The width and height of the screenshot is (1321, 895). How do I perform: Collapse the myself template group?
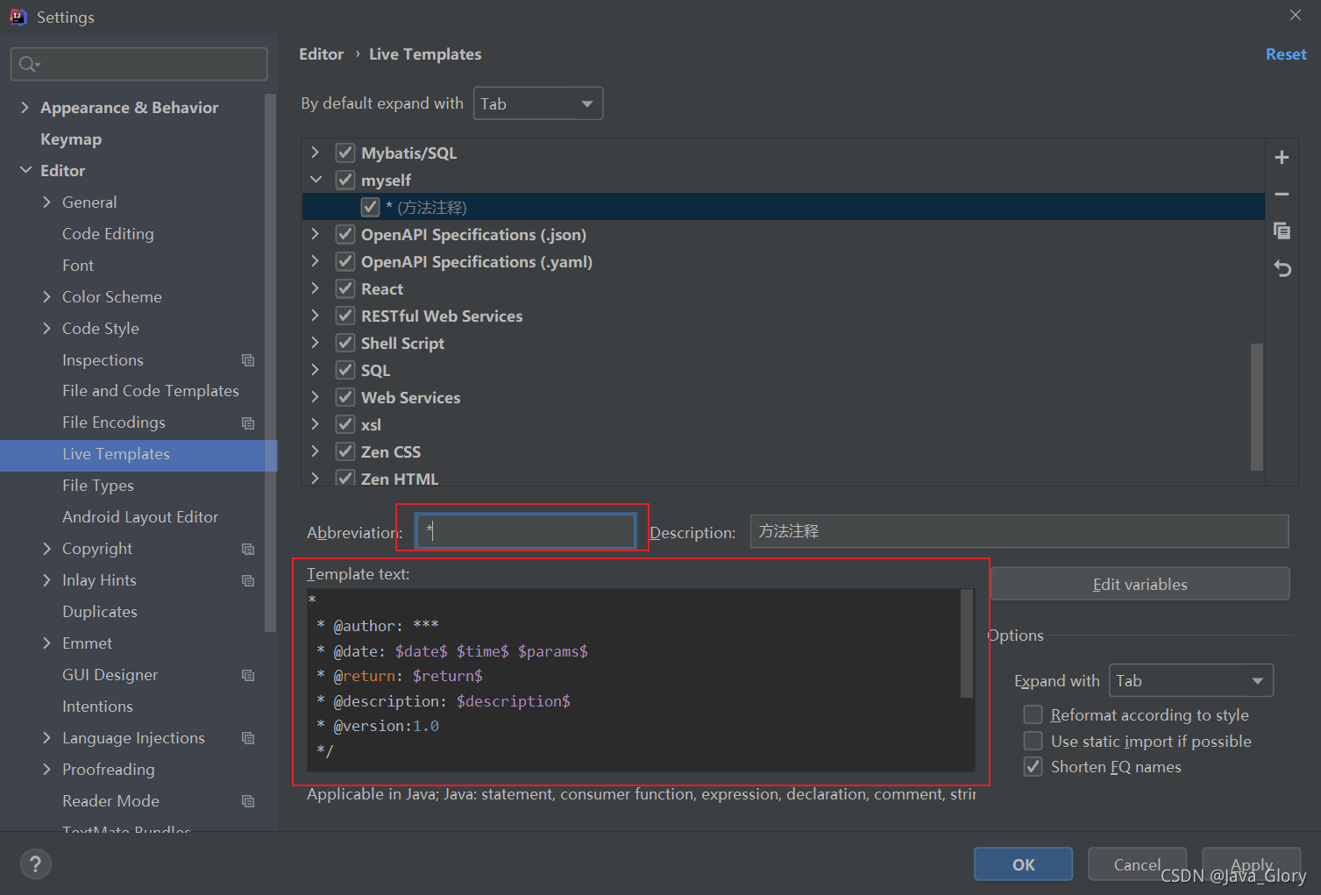pos(316,180)
